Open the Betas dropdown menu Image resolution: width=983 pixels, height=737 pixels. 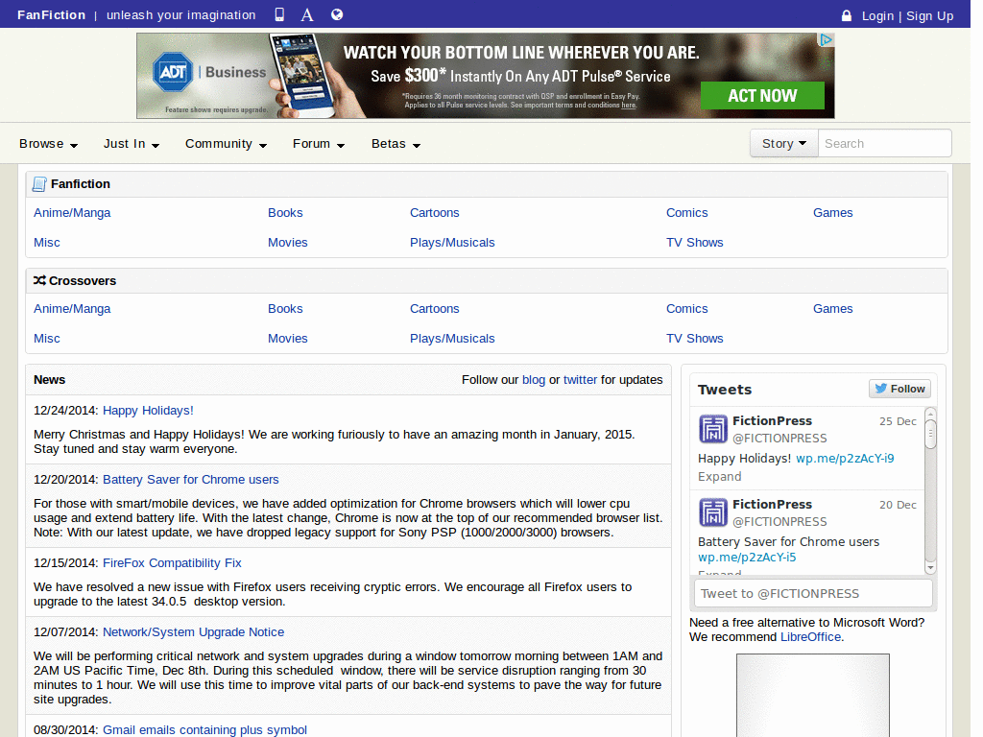click(x=396, y=144)
